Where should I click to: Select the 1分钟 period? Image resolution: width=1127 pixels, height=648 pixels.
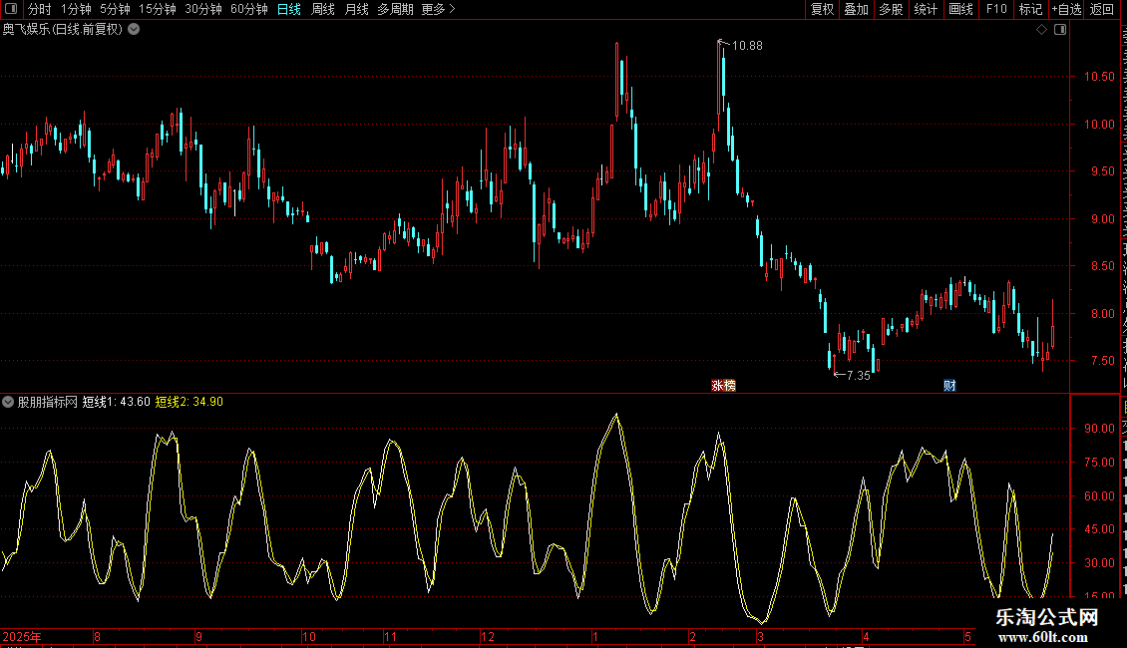tap(76, 9)
